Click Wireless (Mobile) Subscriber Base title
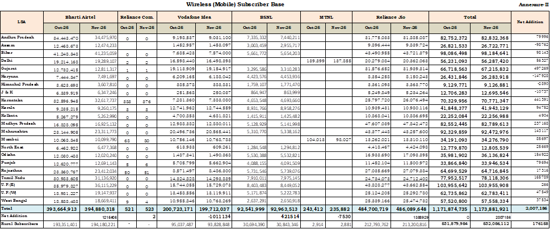The height and width of the screenshot is (229, 550). tap(234, 5)
